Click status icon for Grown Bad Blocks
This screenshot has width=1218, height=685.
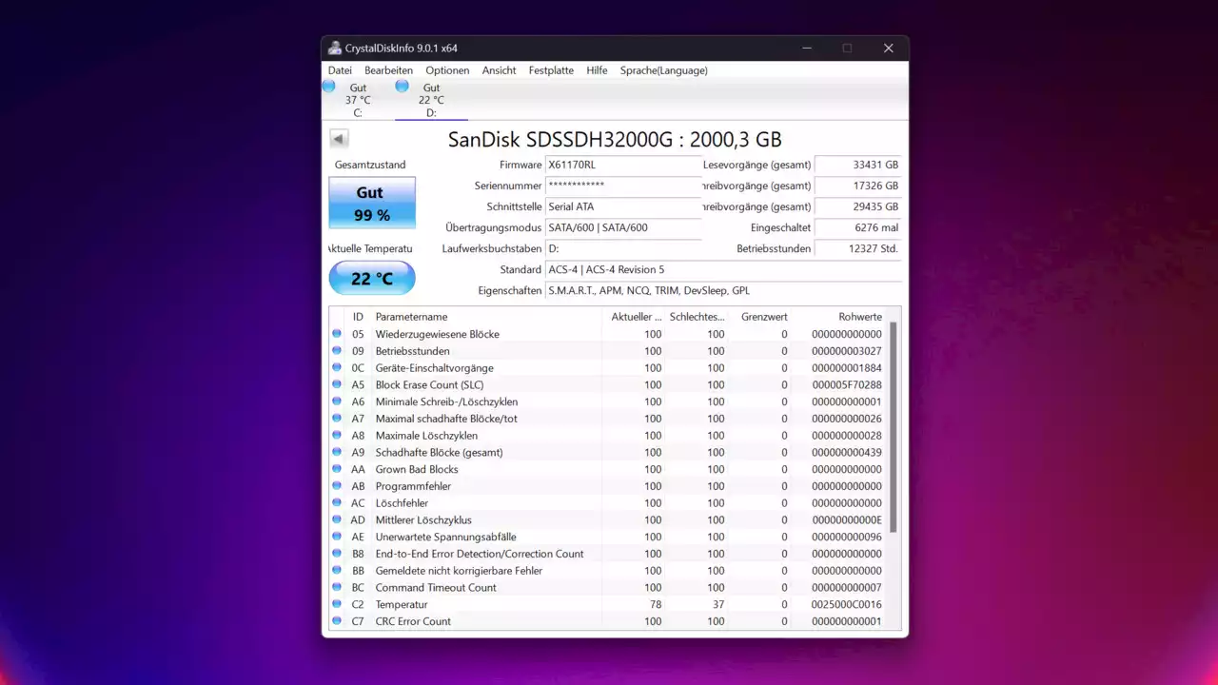click(337, 469)
